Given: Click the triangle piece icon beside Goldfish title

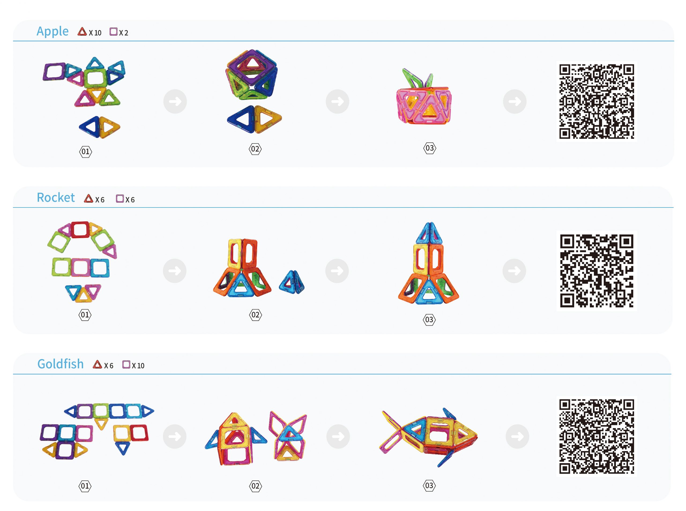Looking at the screenshot, I should coord(97,365).
